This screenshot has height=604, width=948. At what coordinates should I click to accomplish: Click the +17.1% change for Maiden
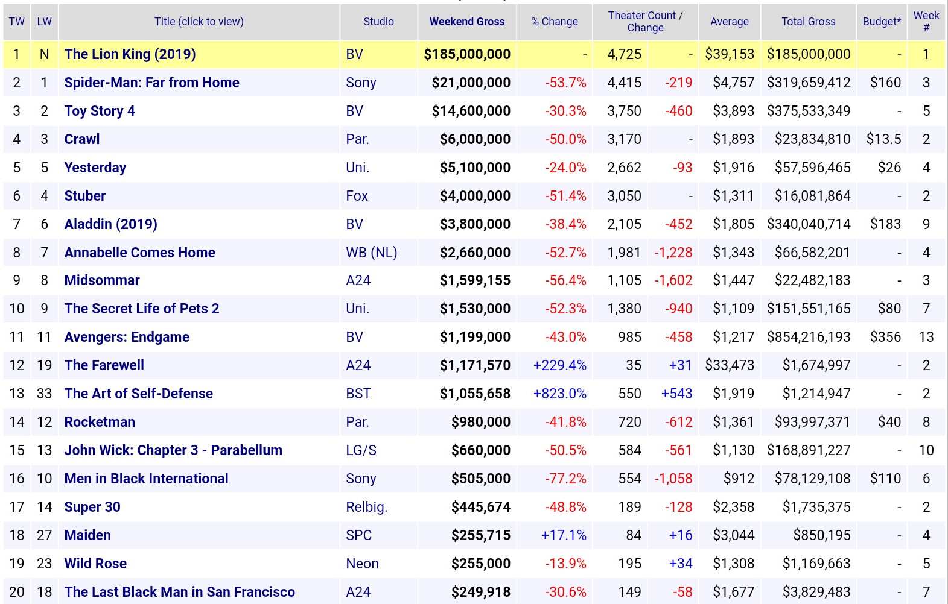pos(564,535)
